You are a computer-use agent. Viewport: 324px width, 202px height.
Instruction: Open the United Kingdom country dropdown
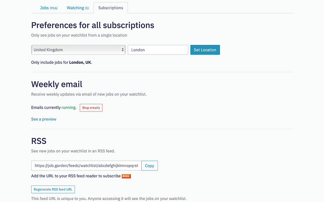[78, 50]
